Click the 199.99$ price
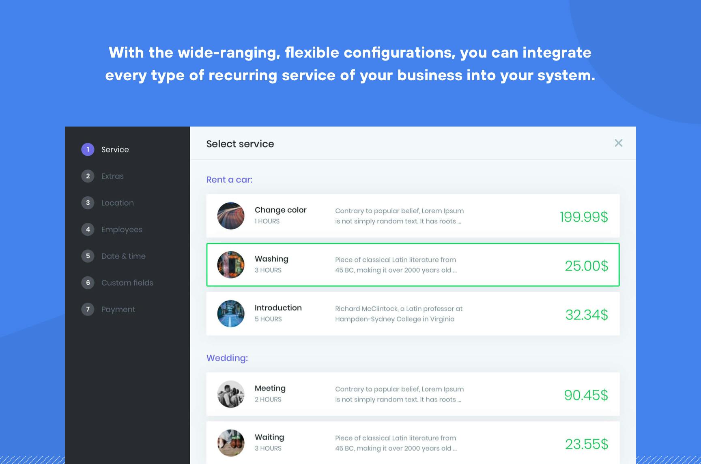This screenshot has width=701, height=464. coord(584,217)
